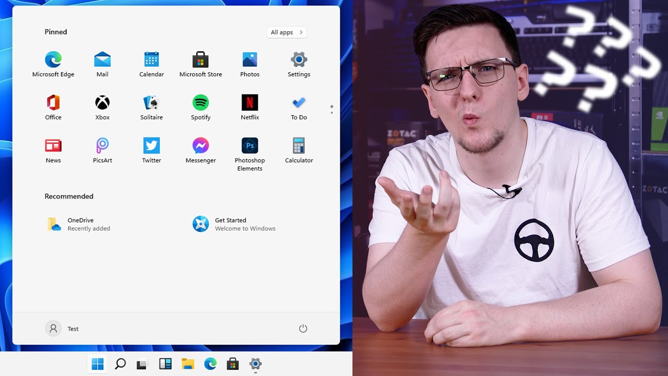
Task: Open the recommended Get Started item
Action: [234, 224]
